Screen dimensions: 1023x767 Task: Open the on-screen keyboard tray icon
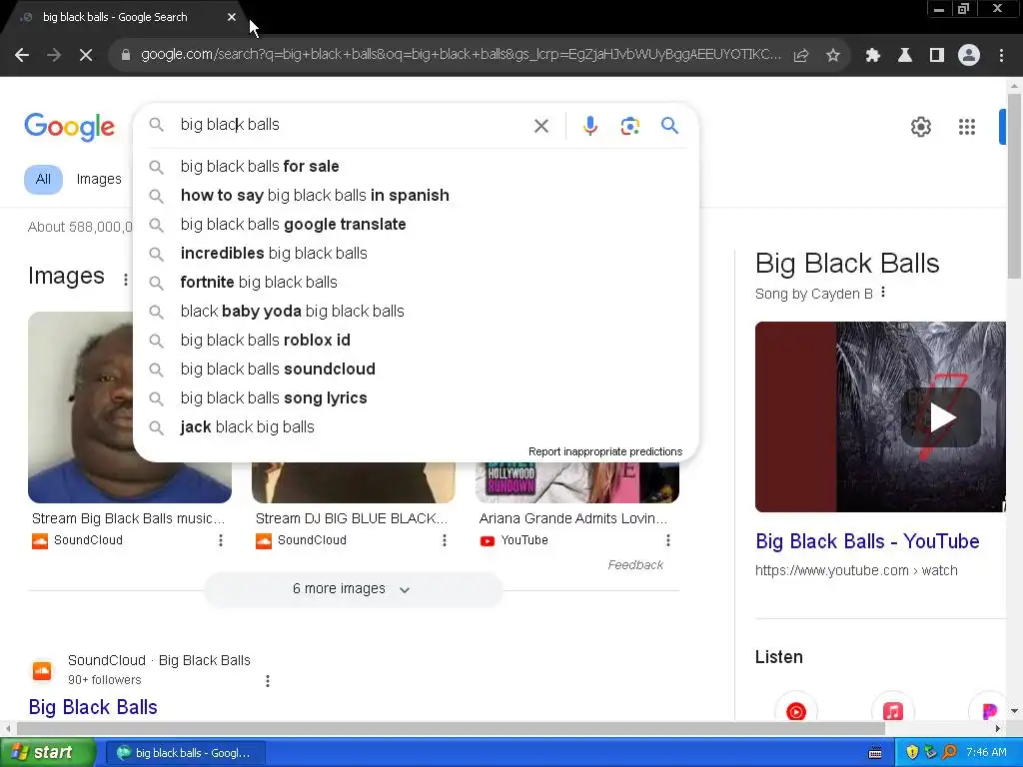pos(875,753)
